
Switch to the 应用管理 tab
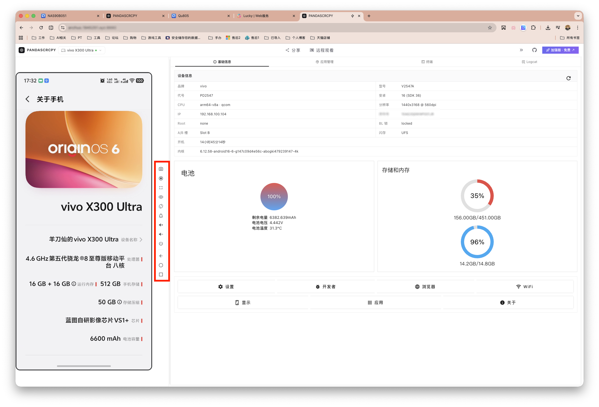pyautogui.click(x=325, y=62)
